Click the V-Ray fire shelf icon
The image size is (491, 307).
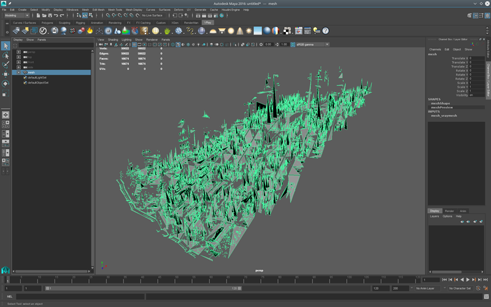pos(90,31)
